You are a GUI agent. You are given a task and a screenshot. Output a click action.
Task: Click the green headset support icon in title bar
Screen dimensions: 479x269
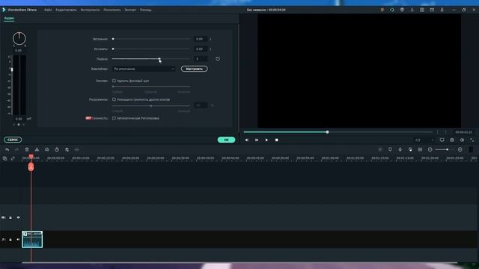(392, 10)
